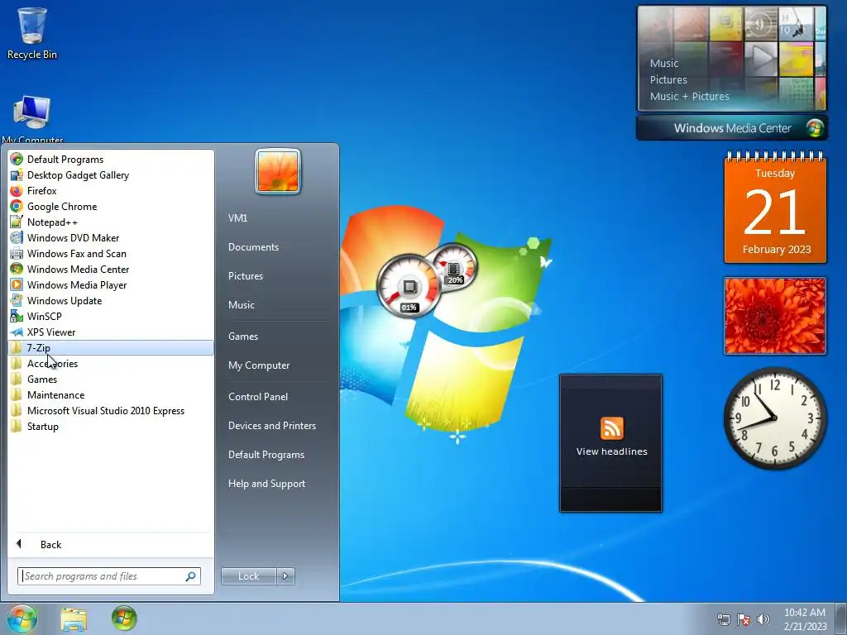Expand the Accessories folder

111,364
